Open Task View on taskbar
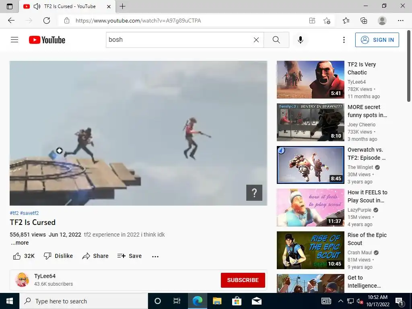Screen dimensions: 412x309 [x=177, y=301]
